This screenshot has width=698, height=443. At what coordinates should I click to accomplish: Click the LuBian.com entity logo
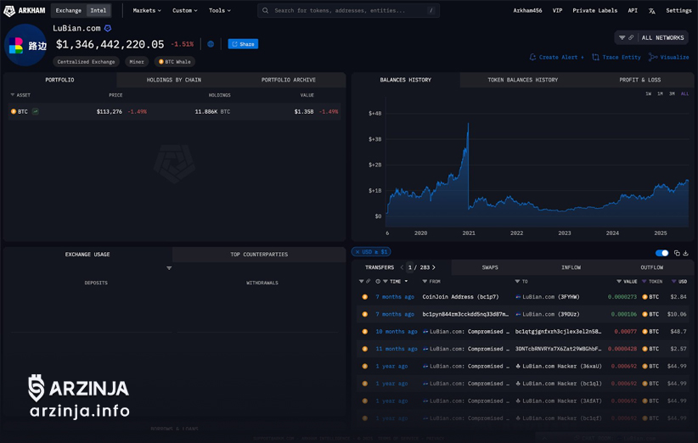click(x=25, y=45)
